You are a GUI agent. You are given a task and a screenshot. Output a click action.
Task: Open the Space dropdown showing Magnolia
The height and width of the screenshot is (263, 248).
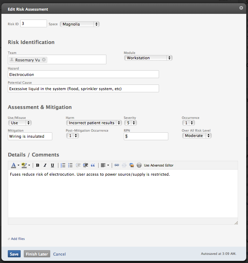[x=79, y=24]
